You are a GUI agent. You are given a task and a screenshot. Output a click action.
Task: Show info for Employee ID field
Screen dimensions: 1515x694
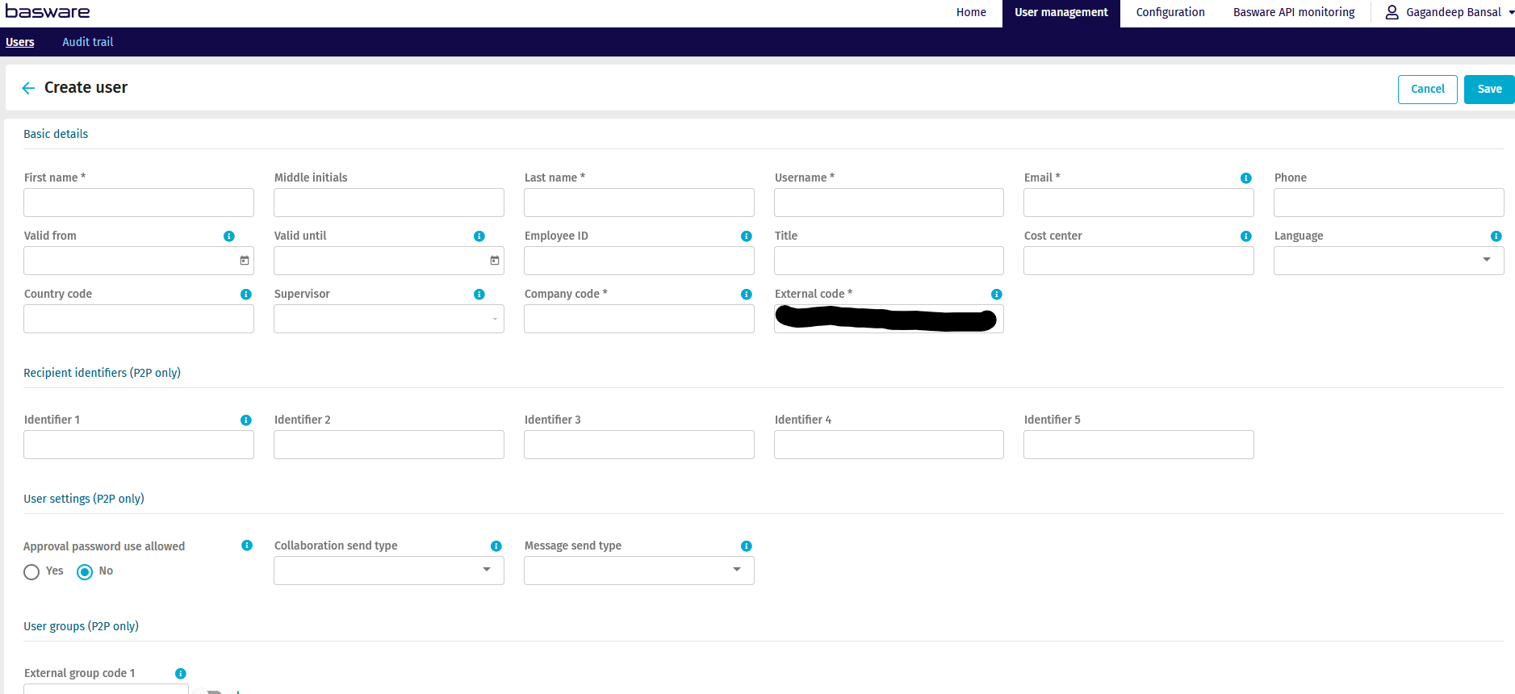[x=746, y=236]
